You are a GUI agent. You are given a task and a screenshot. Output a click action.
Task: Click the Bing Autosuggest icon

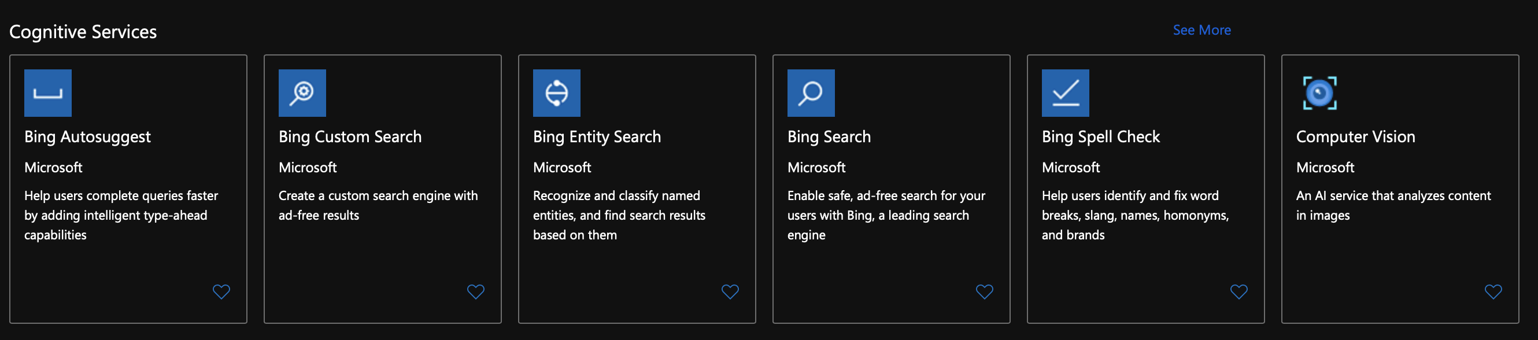48,93
